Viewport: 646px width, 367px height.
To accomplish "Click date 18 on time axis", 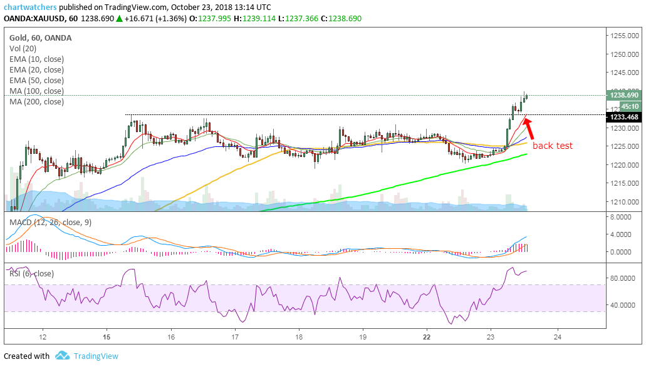I will point(299,337).
